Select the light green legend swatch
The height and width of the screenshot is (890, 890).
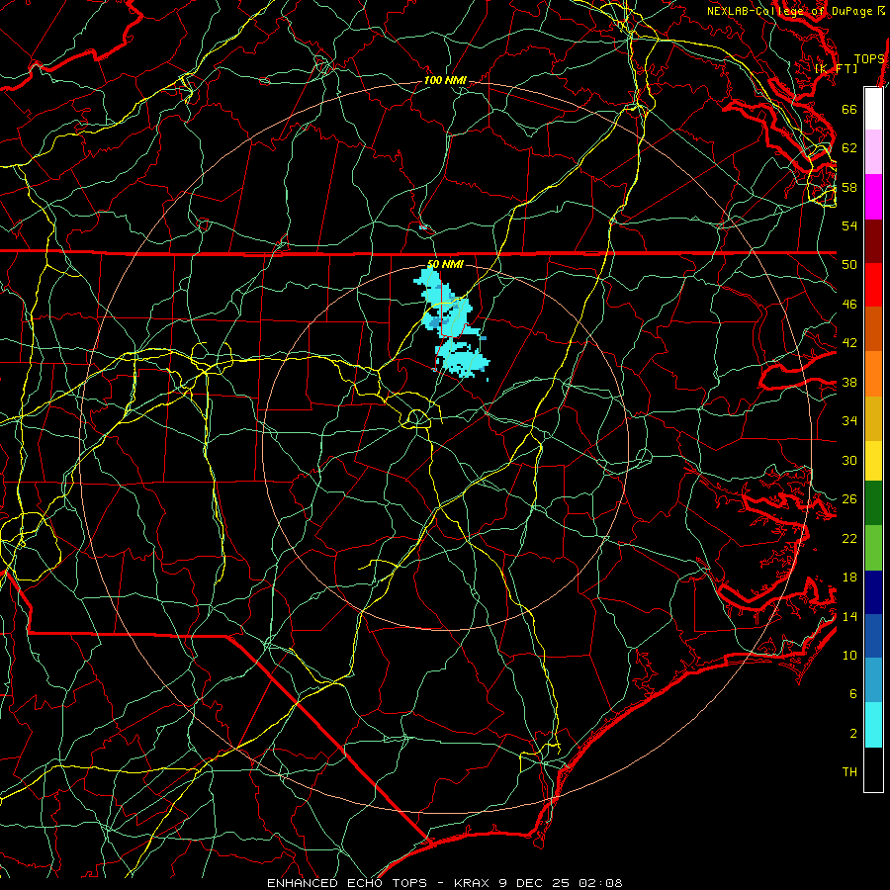pos(873,548)
